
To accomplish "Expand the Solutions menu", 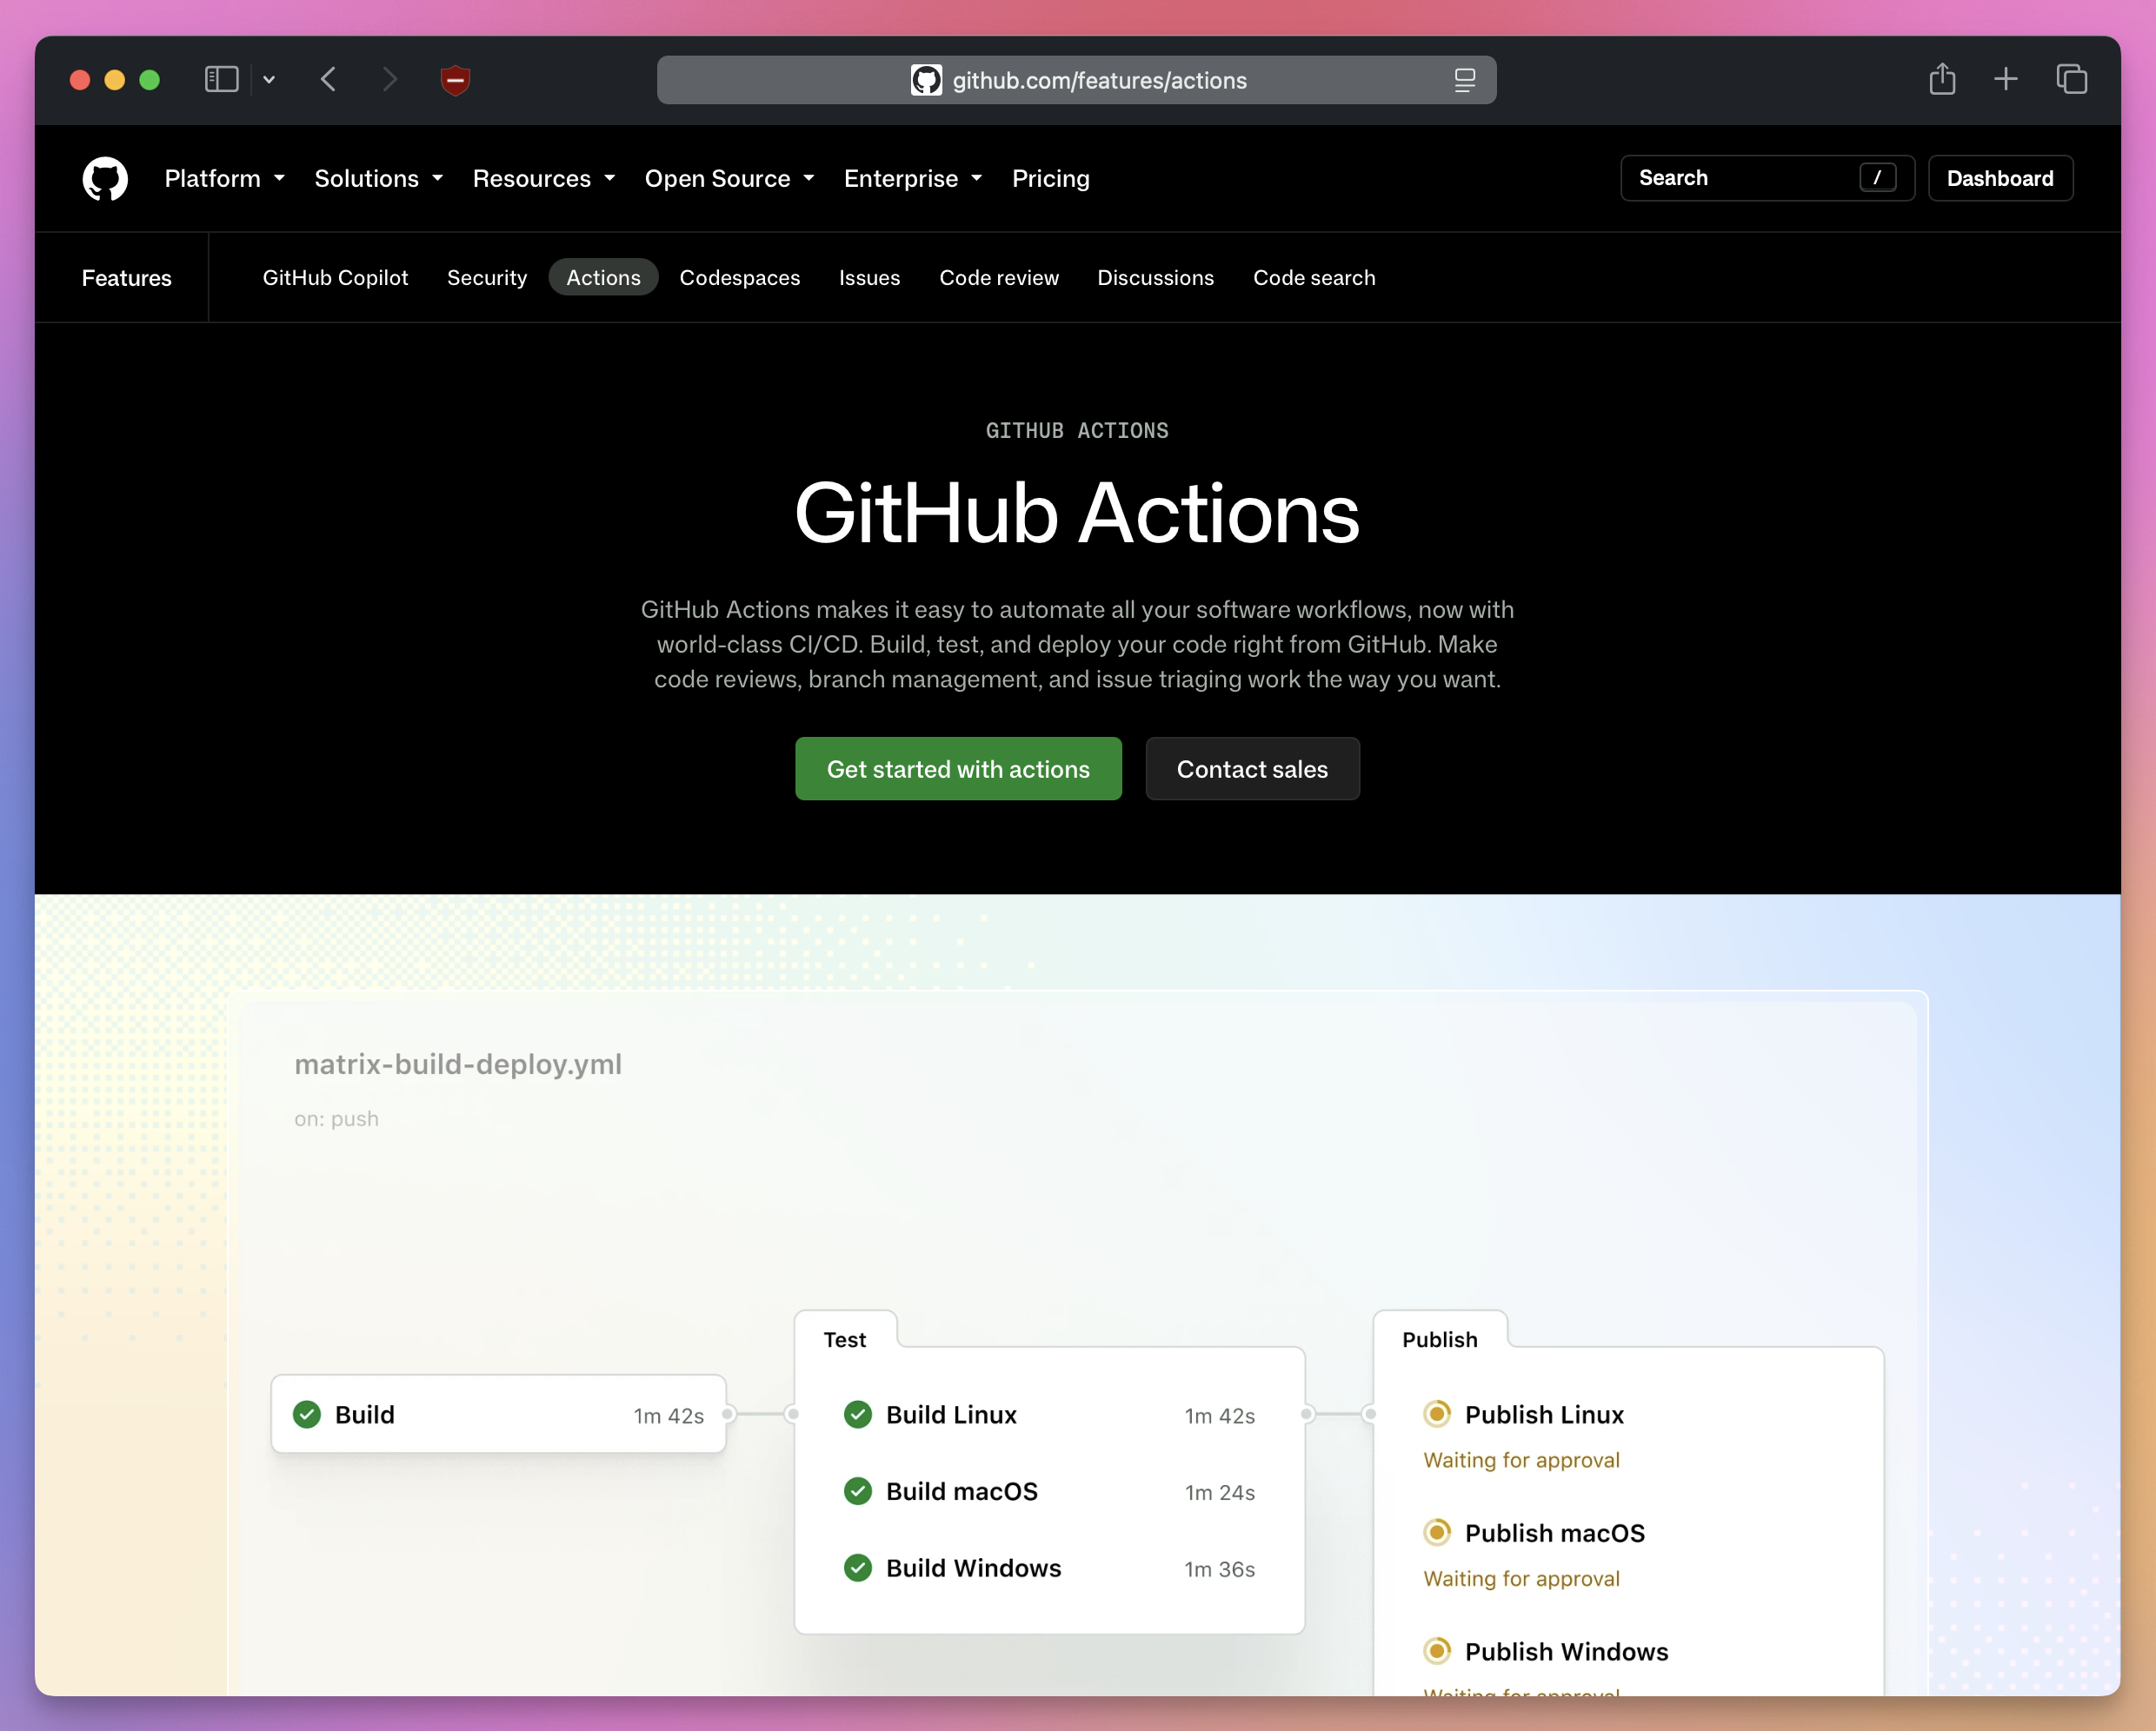I will click(x=379, y=179).
